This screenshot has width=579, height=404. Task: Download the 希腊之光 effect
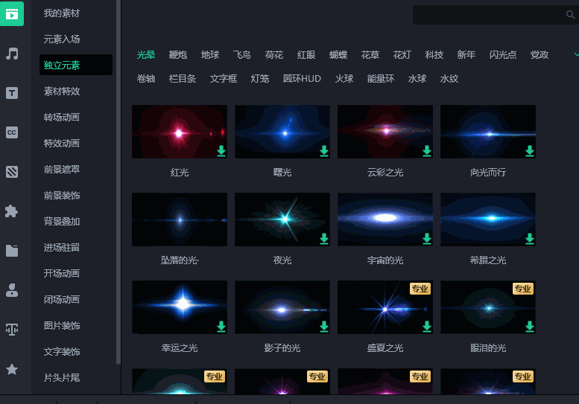530,239
